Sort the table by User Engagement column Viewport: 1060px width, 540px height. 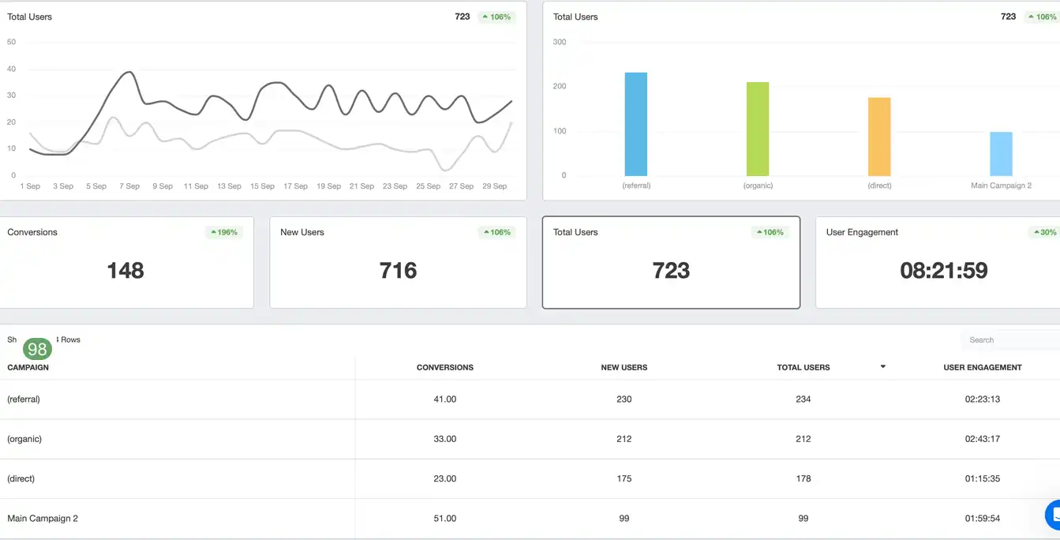pyautogui.click(x=983, y=367)
